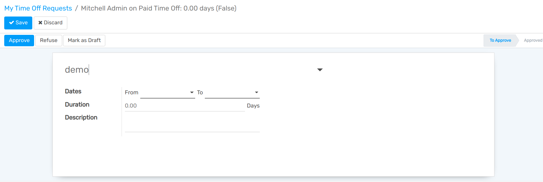Click the X icon inside the Discard button
The width and height of the screenshot is (543, 182).
coord(40,23)
